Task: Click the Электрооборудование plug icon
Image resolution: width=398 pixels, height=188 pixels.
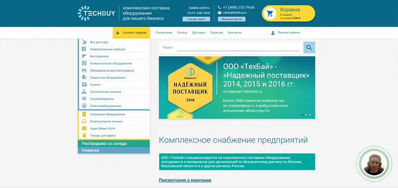Action: [x=84, y=106]
